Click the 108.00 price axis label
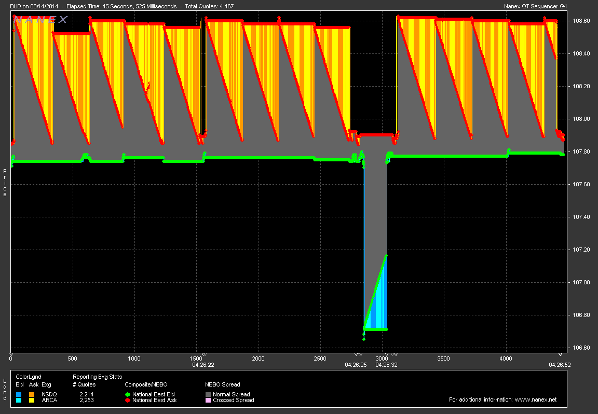 click(x=581, y=119)
